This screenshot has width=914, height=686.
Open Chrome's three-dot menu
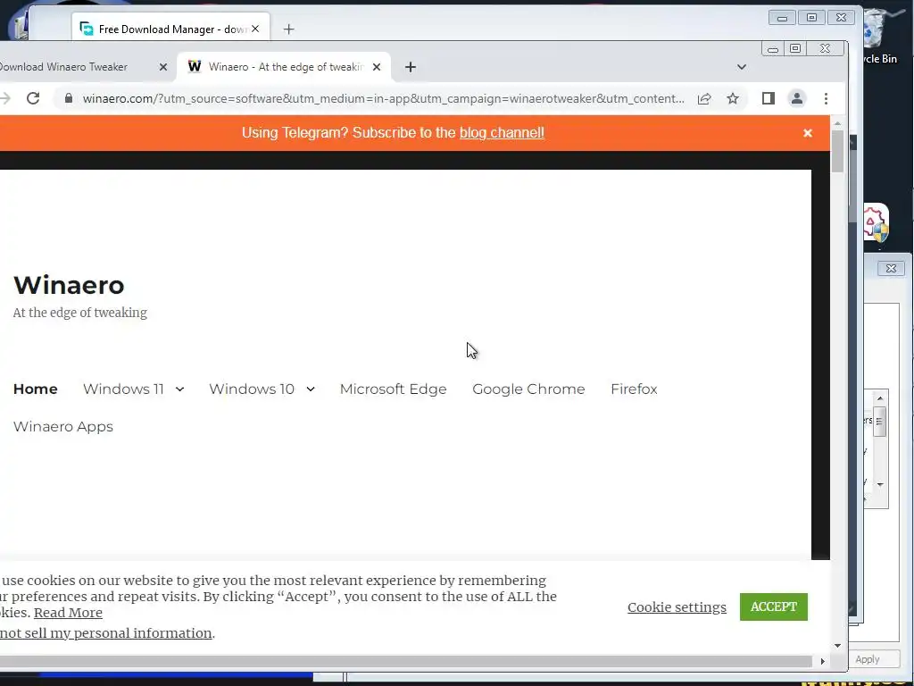tap(826, 98)
